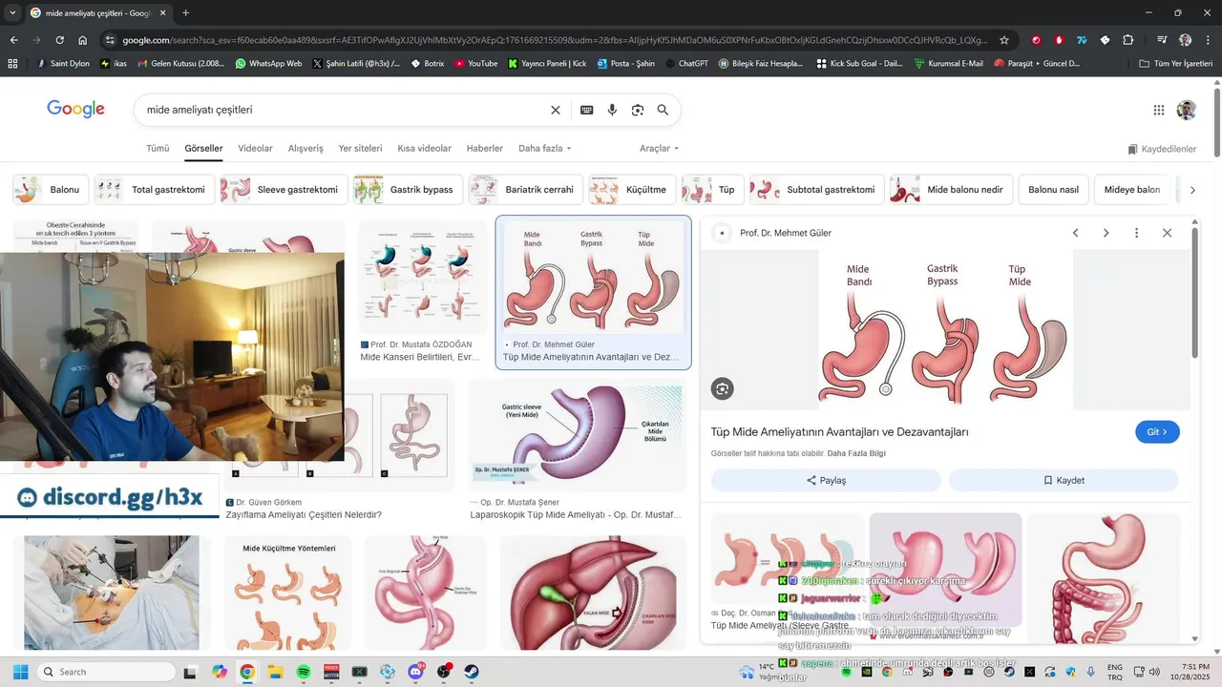This screenshot has height=687, width=1222.
Task: Open the on-screen keyboard input tool
Action: click(x=587, y=110)
